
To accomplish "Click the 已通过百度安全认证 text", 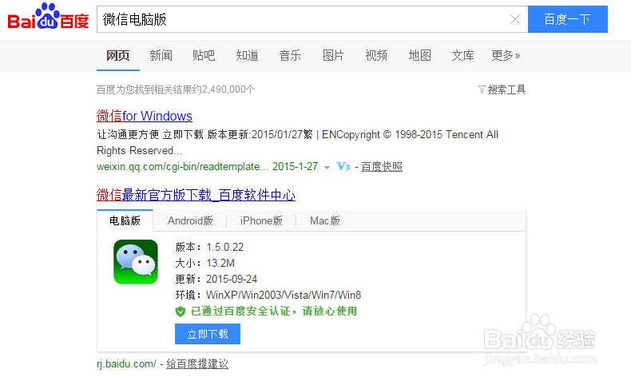I will point(240,312).
